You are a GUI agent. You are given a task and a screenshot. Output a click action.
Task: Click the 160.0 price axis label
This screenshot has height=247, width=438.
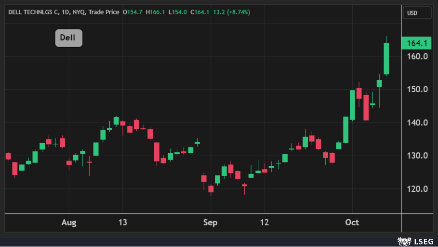point(417,56)
